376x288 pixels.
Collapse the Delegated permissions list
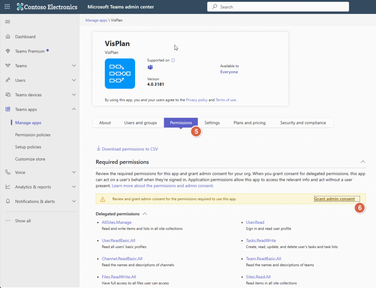tap(145, 214)
